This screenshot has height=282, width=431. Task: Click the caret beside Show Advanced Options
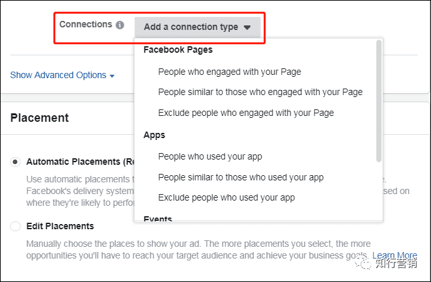[x=112, y=76]
